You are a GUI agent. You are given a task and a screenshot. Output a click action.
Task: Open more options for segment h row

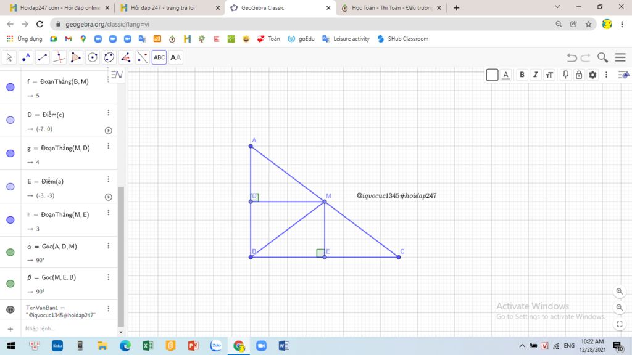109,213
